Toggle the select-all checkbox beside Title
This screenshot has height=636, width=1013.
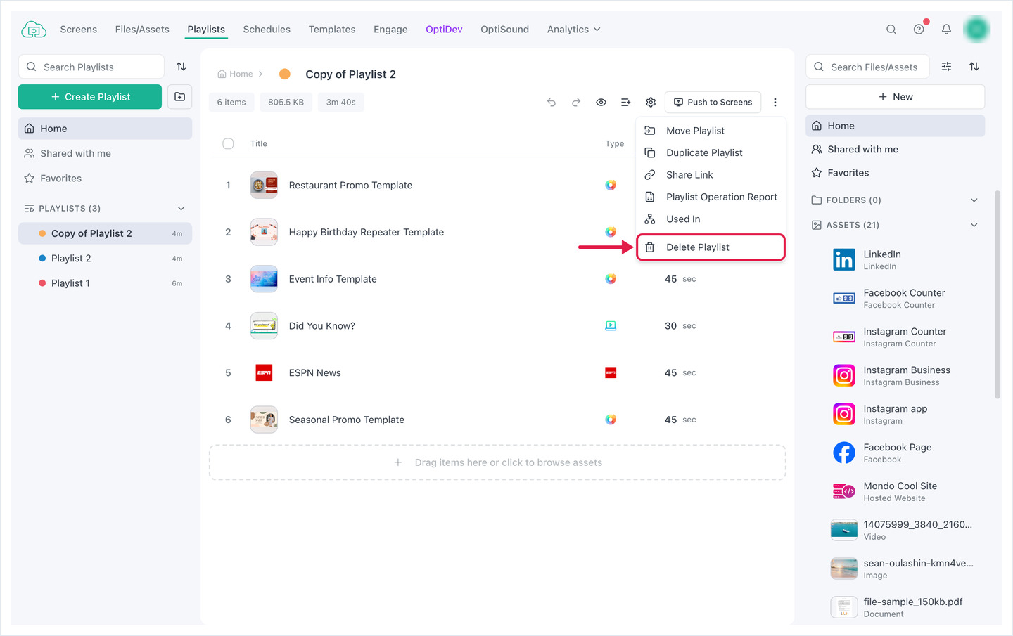[228, 144]
